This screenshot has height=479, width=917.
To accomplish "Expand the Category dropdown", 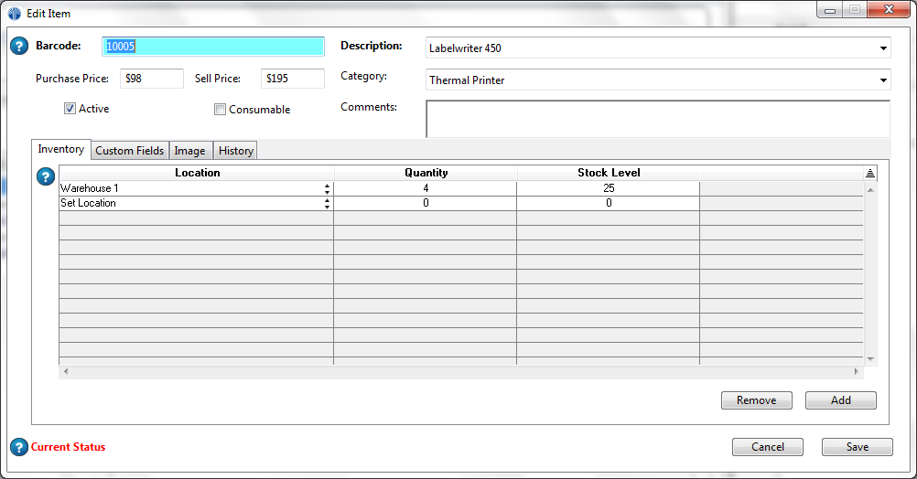I will pos(883,80).
